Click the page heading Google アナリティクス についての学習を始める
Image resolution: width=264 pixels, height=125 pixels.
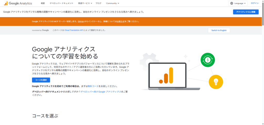(65, 53)
